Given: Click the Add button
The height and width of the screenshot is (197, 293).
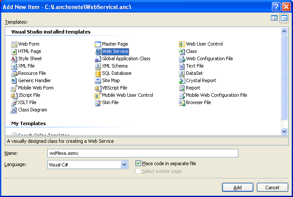Looking at the screenshot, I should pos(237,187).
